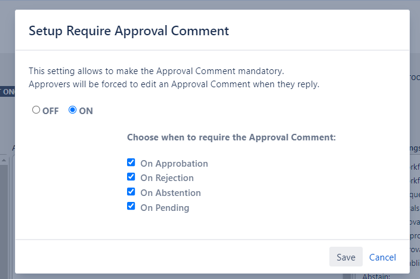The height and width of the screenshot is (279, 420).
Task: Click the "Choose when to require" heading
Action: tap(231, 137)
